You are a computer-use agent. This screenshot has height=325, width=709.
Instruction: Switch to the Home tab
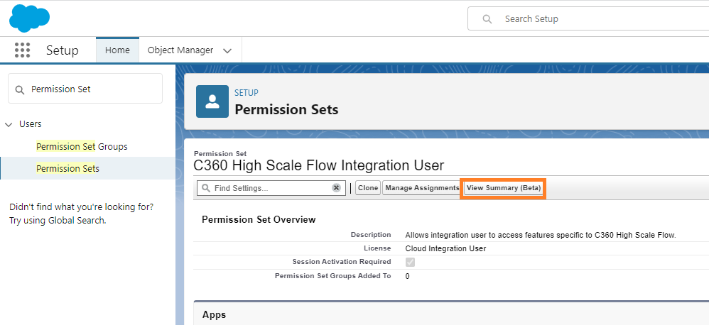(x=117, y=50)
